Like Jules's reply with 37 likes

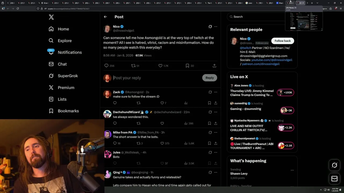tap(164, 163)
